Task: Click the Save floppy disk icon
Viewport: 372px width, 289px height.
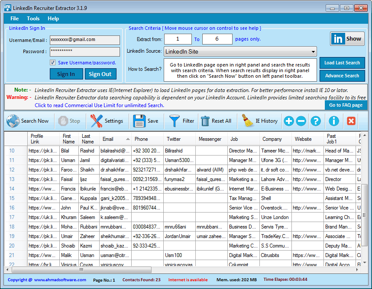Action: coord(139,121)
